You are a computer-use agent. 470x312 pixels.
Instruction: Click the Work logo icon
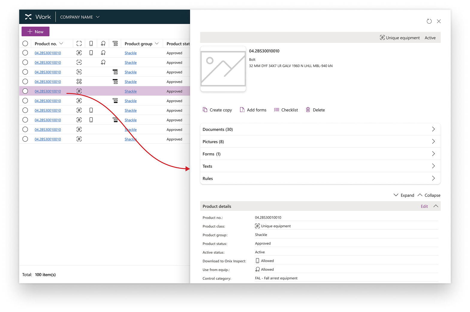click(28, 17)
